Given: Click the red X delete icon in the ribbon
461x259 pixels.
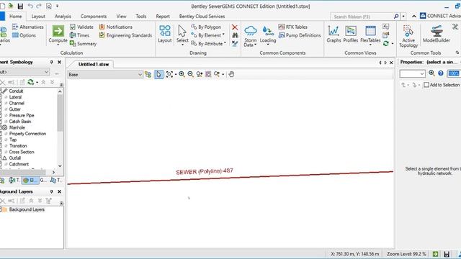Looking at the screenshot, I should click(235, 27).
